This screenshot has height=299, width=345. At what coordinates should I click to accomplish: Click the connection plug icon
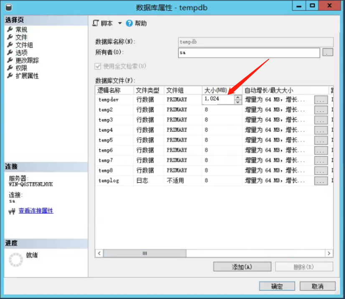12,211
